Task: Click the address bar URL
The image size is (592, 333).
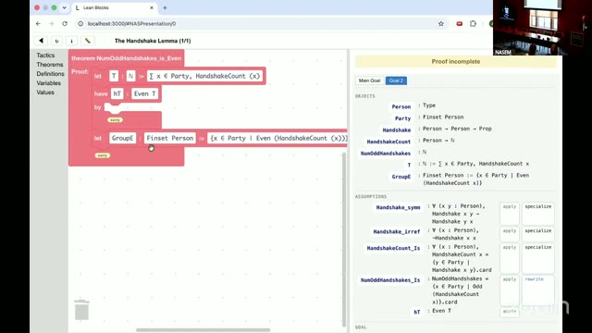Action: pos(131,23)
